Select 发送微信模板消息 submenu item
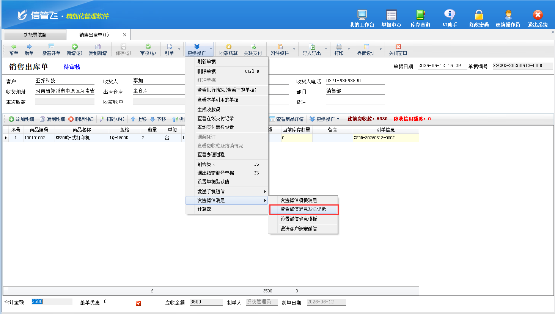Screen dimensions: 555x314 303,200
